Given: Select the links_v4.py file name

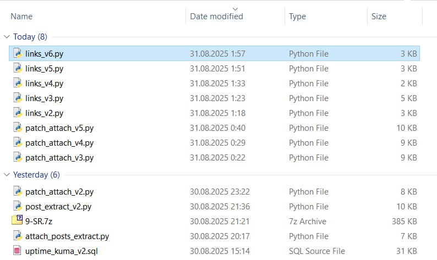Looking at the screenshot, I should [x=45, y=84].
